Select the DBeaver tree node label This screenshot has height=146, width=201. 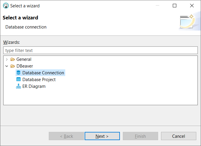pos(25,66)
